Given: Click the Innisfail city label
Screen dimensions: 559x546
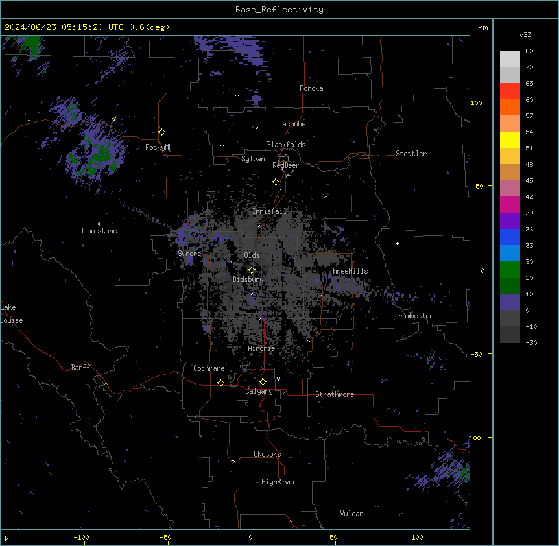Looking at the screenshot, I should click(269, 211).
